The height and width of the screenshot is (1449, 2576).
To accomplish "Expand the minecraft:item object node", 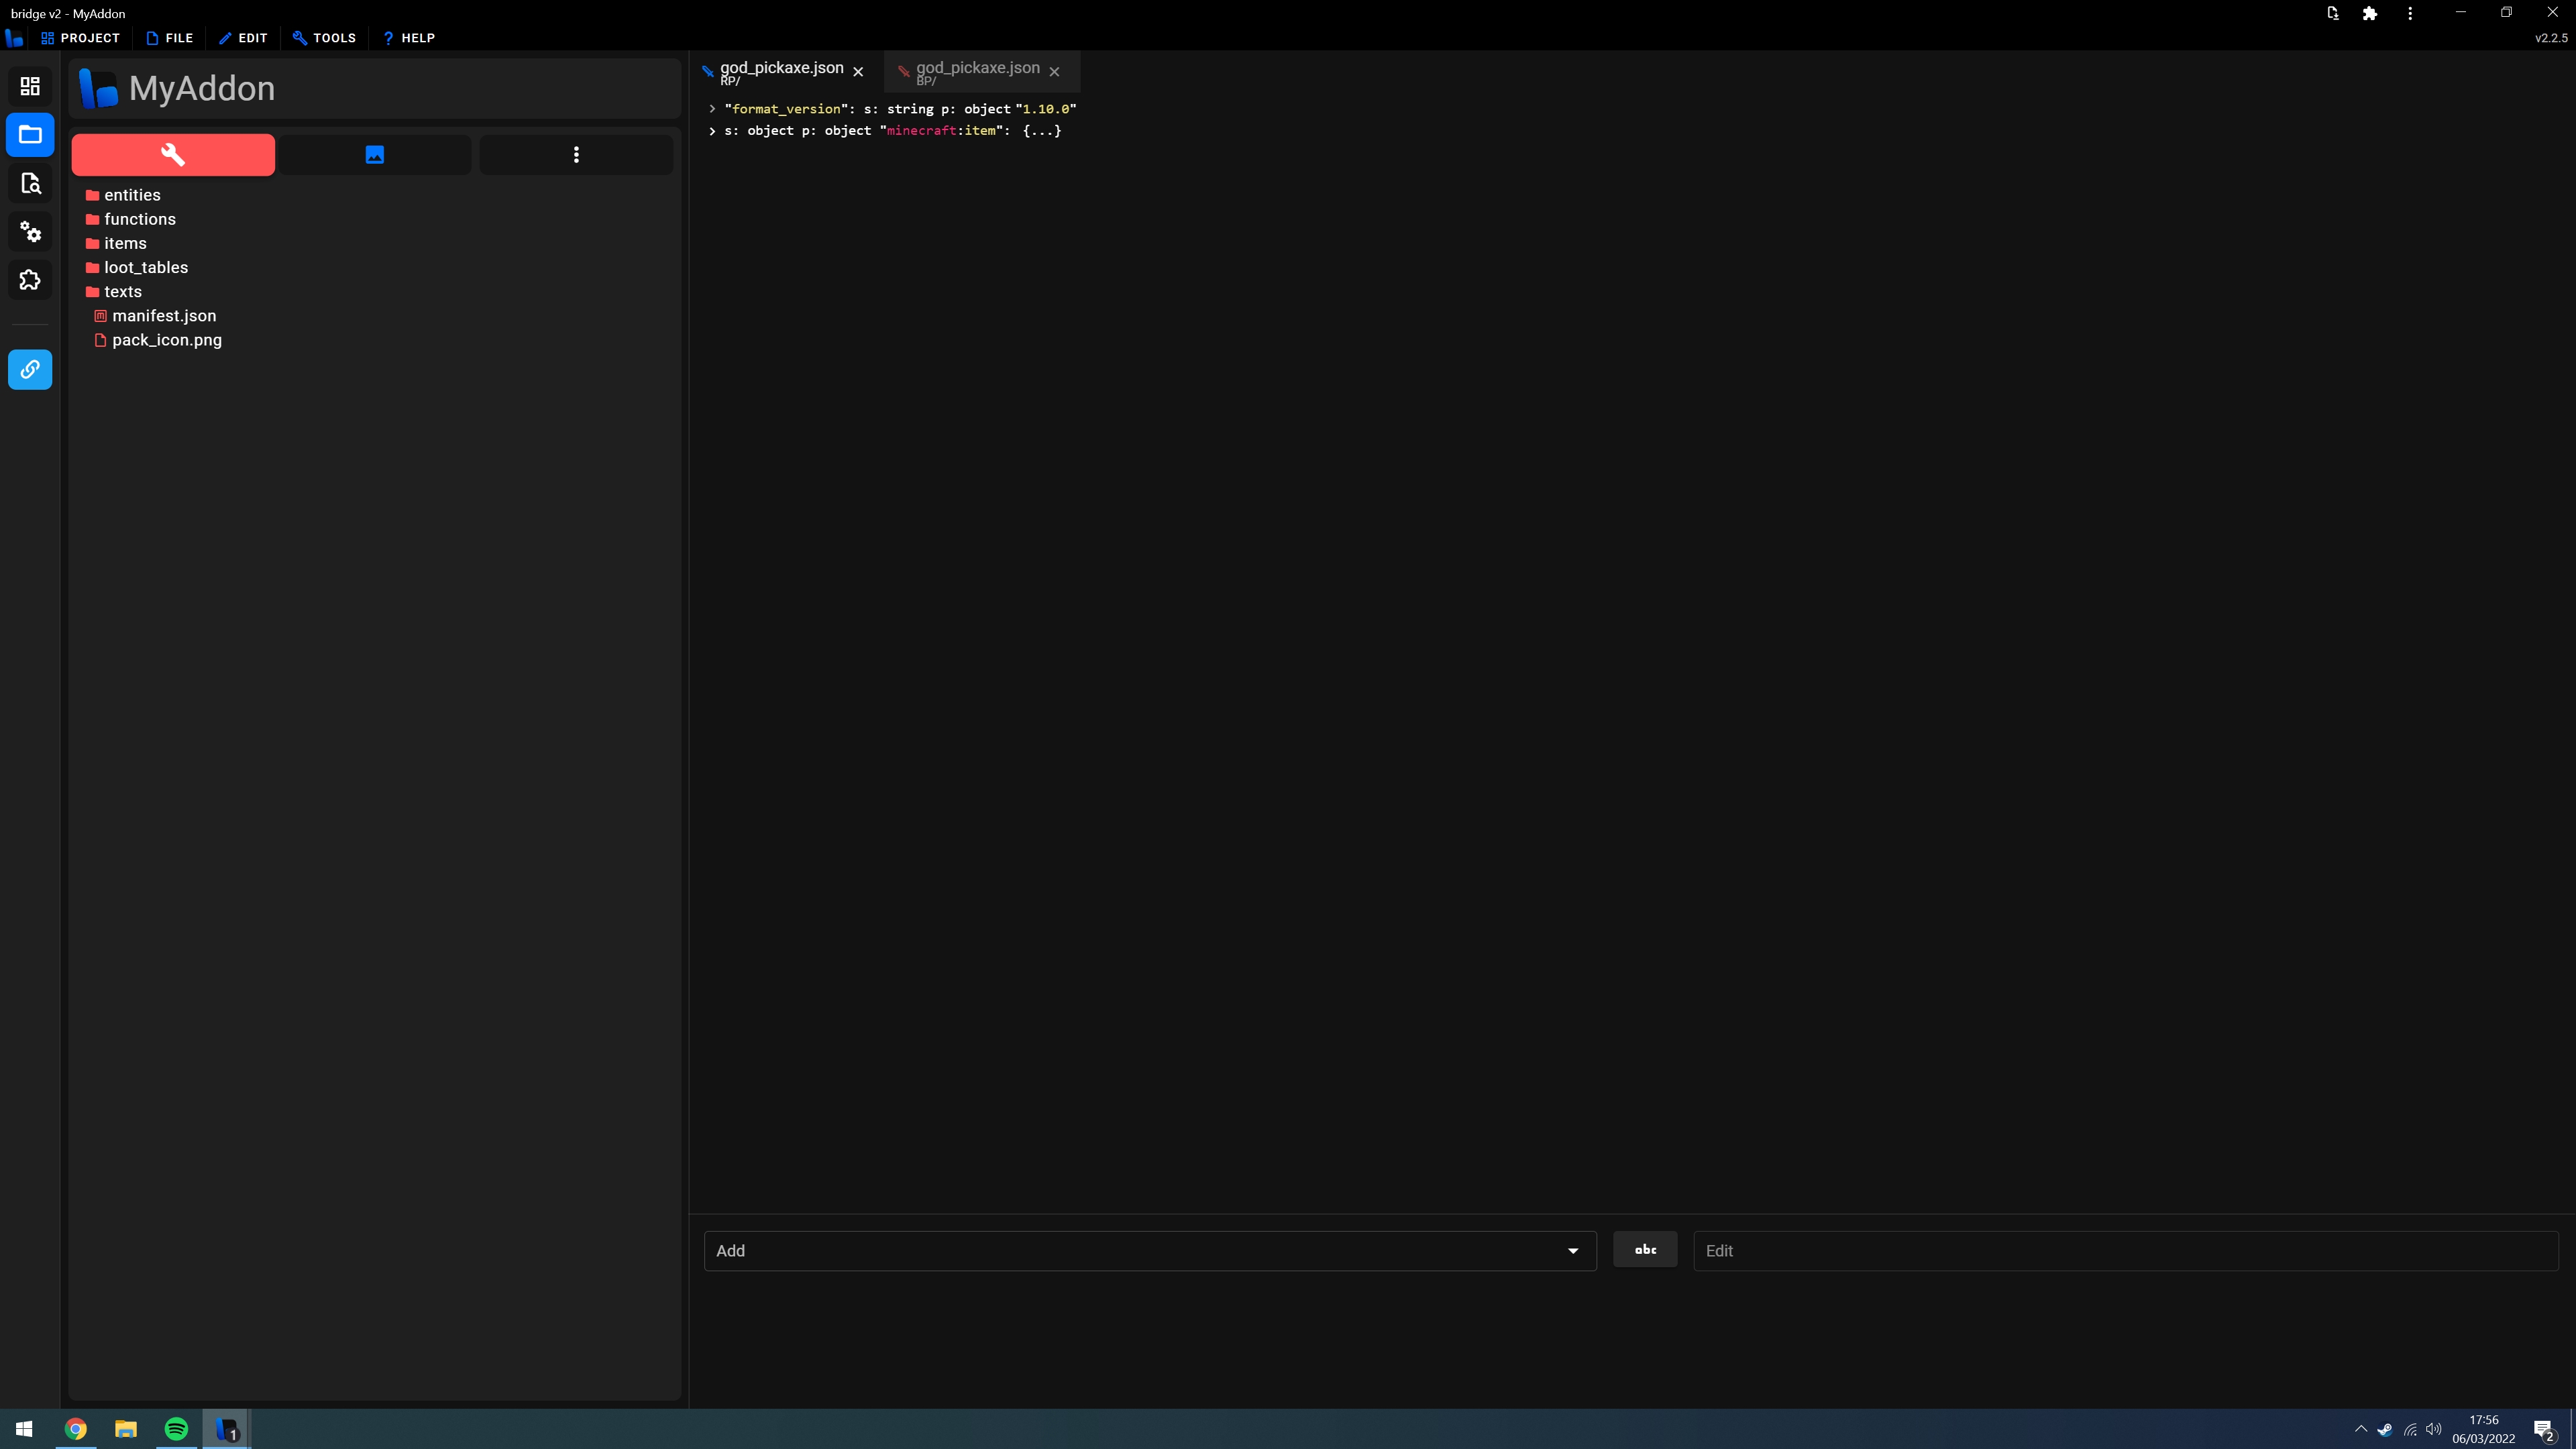I will pos(711,131).
